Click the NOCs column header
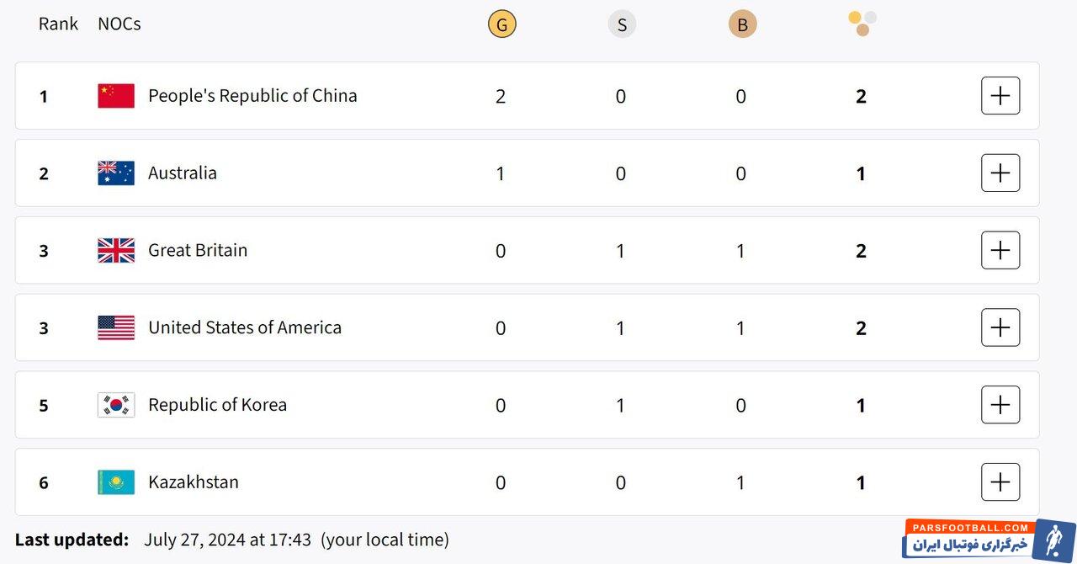 119,24
